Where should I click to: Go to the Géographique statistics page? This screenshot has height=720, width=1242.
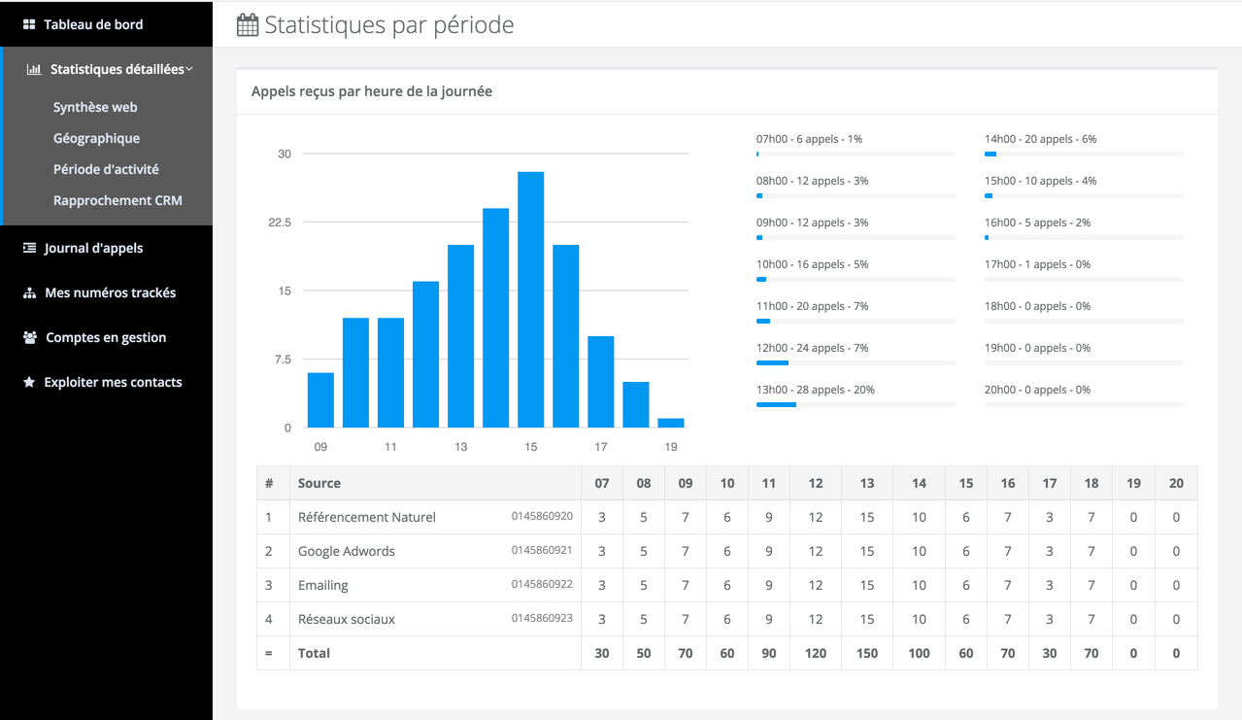coord(96,138)
